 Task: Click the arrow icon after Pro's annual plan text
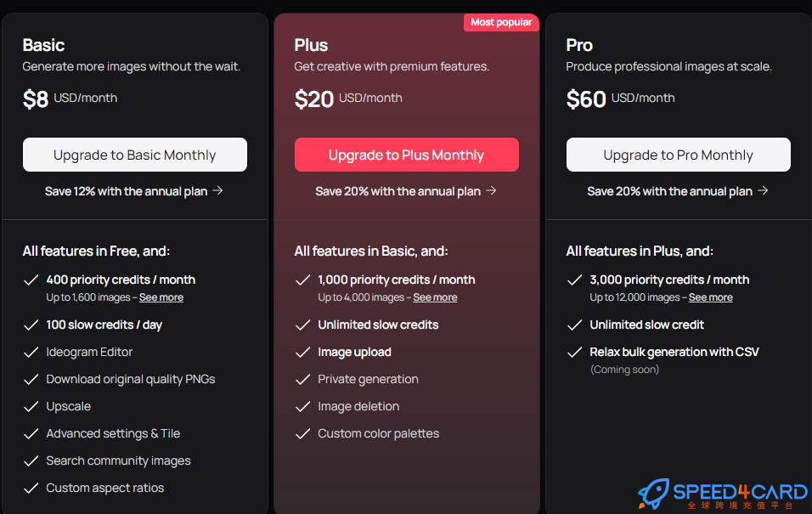tap(763, 190)
